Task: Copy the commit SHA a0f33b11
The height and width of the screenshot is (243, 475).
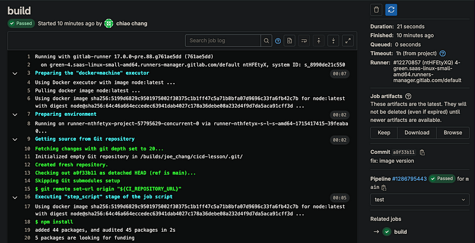Action: (422, 153)
